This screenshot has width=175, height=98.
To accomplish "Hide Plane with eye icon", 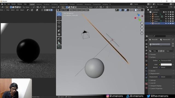I will click(168, 21).
